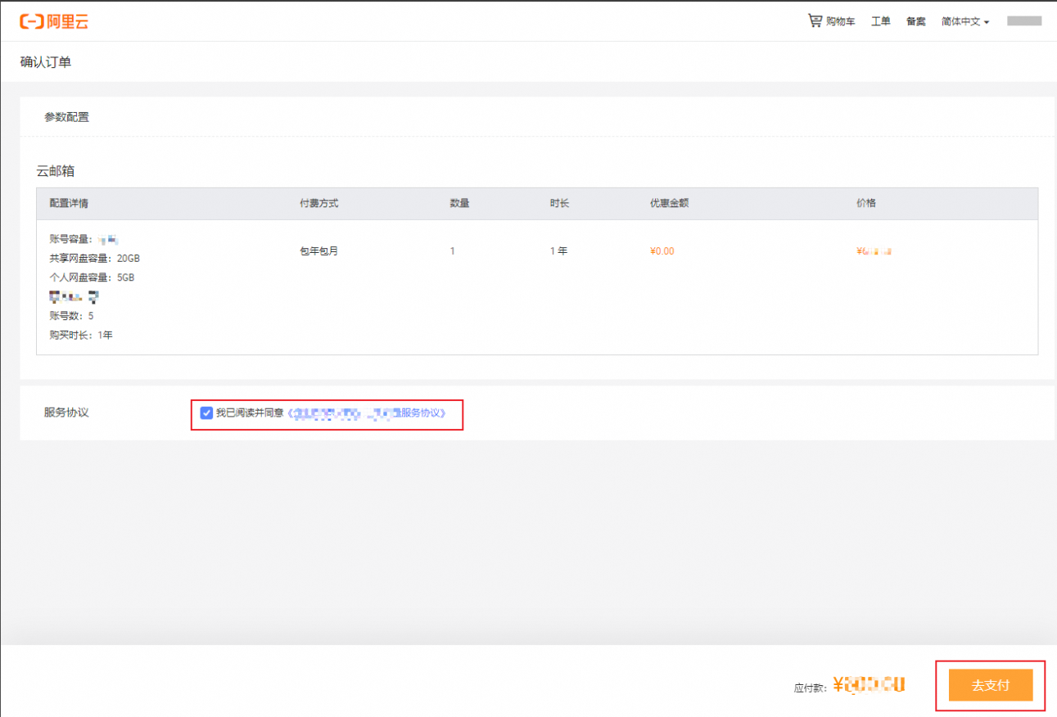
Task: Open the shopping cart icon
Action: pos(815,20)
